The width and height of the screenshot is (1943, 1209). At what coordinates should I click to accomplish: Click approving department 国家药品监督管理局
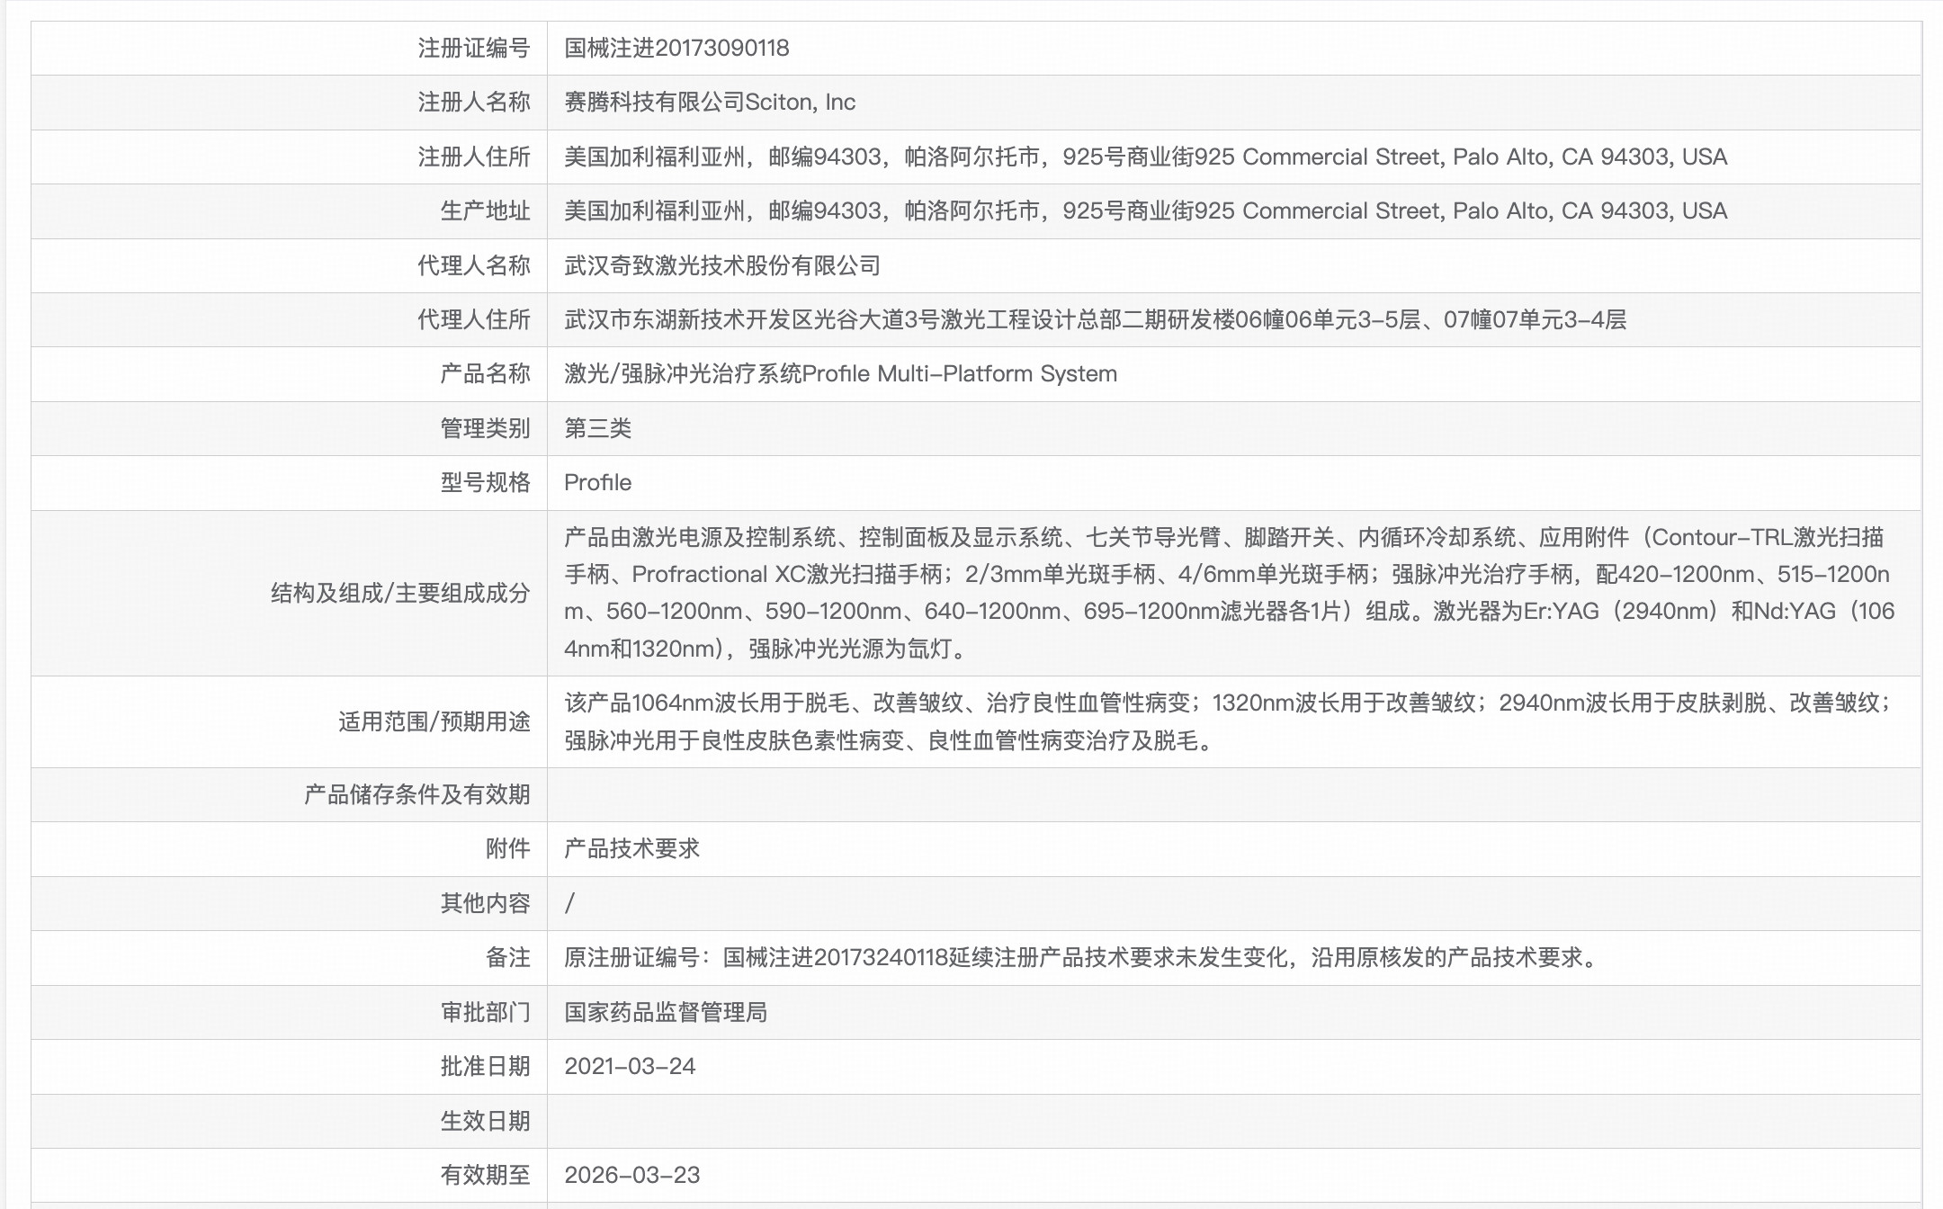666,1012
